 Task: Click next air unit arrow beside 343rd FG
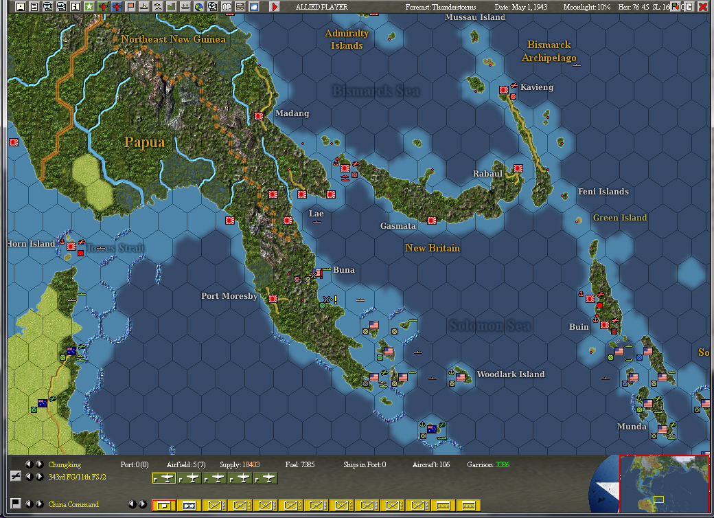click(40, 477)
